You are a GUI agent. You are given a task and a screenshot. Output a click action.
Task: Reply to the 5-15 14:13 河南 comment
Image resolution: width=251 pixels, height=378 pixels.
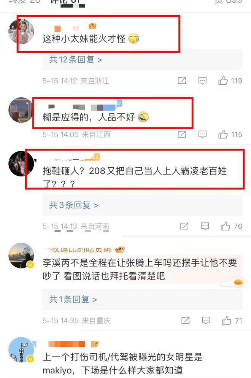[x=205, y=226]
